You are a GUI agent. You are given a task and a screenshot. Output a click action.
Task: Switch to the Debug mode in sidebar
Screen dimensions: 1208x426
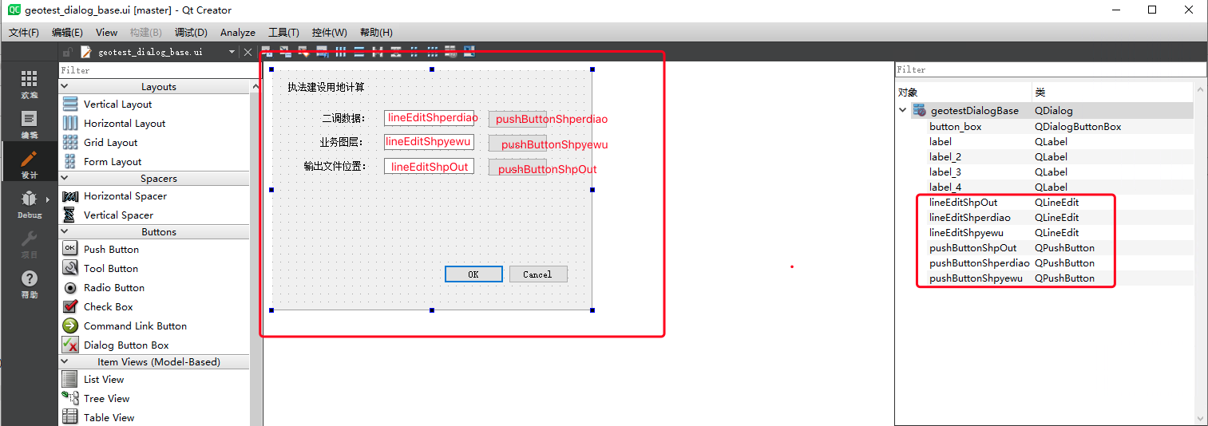point(29,203)
